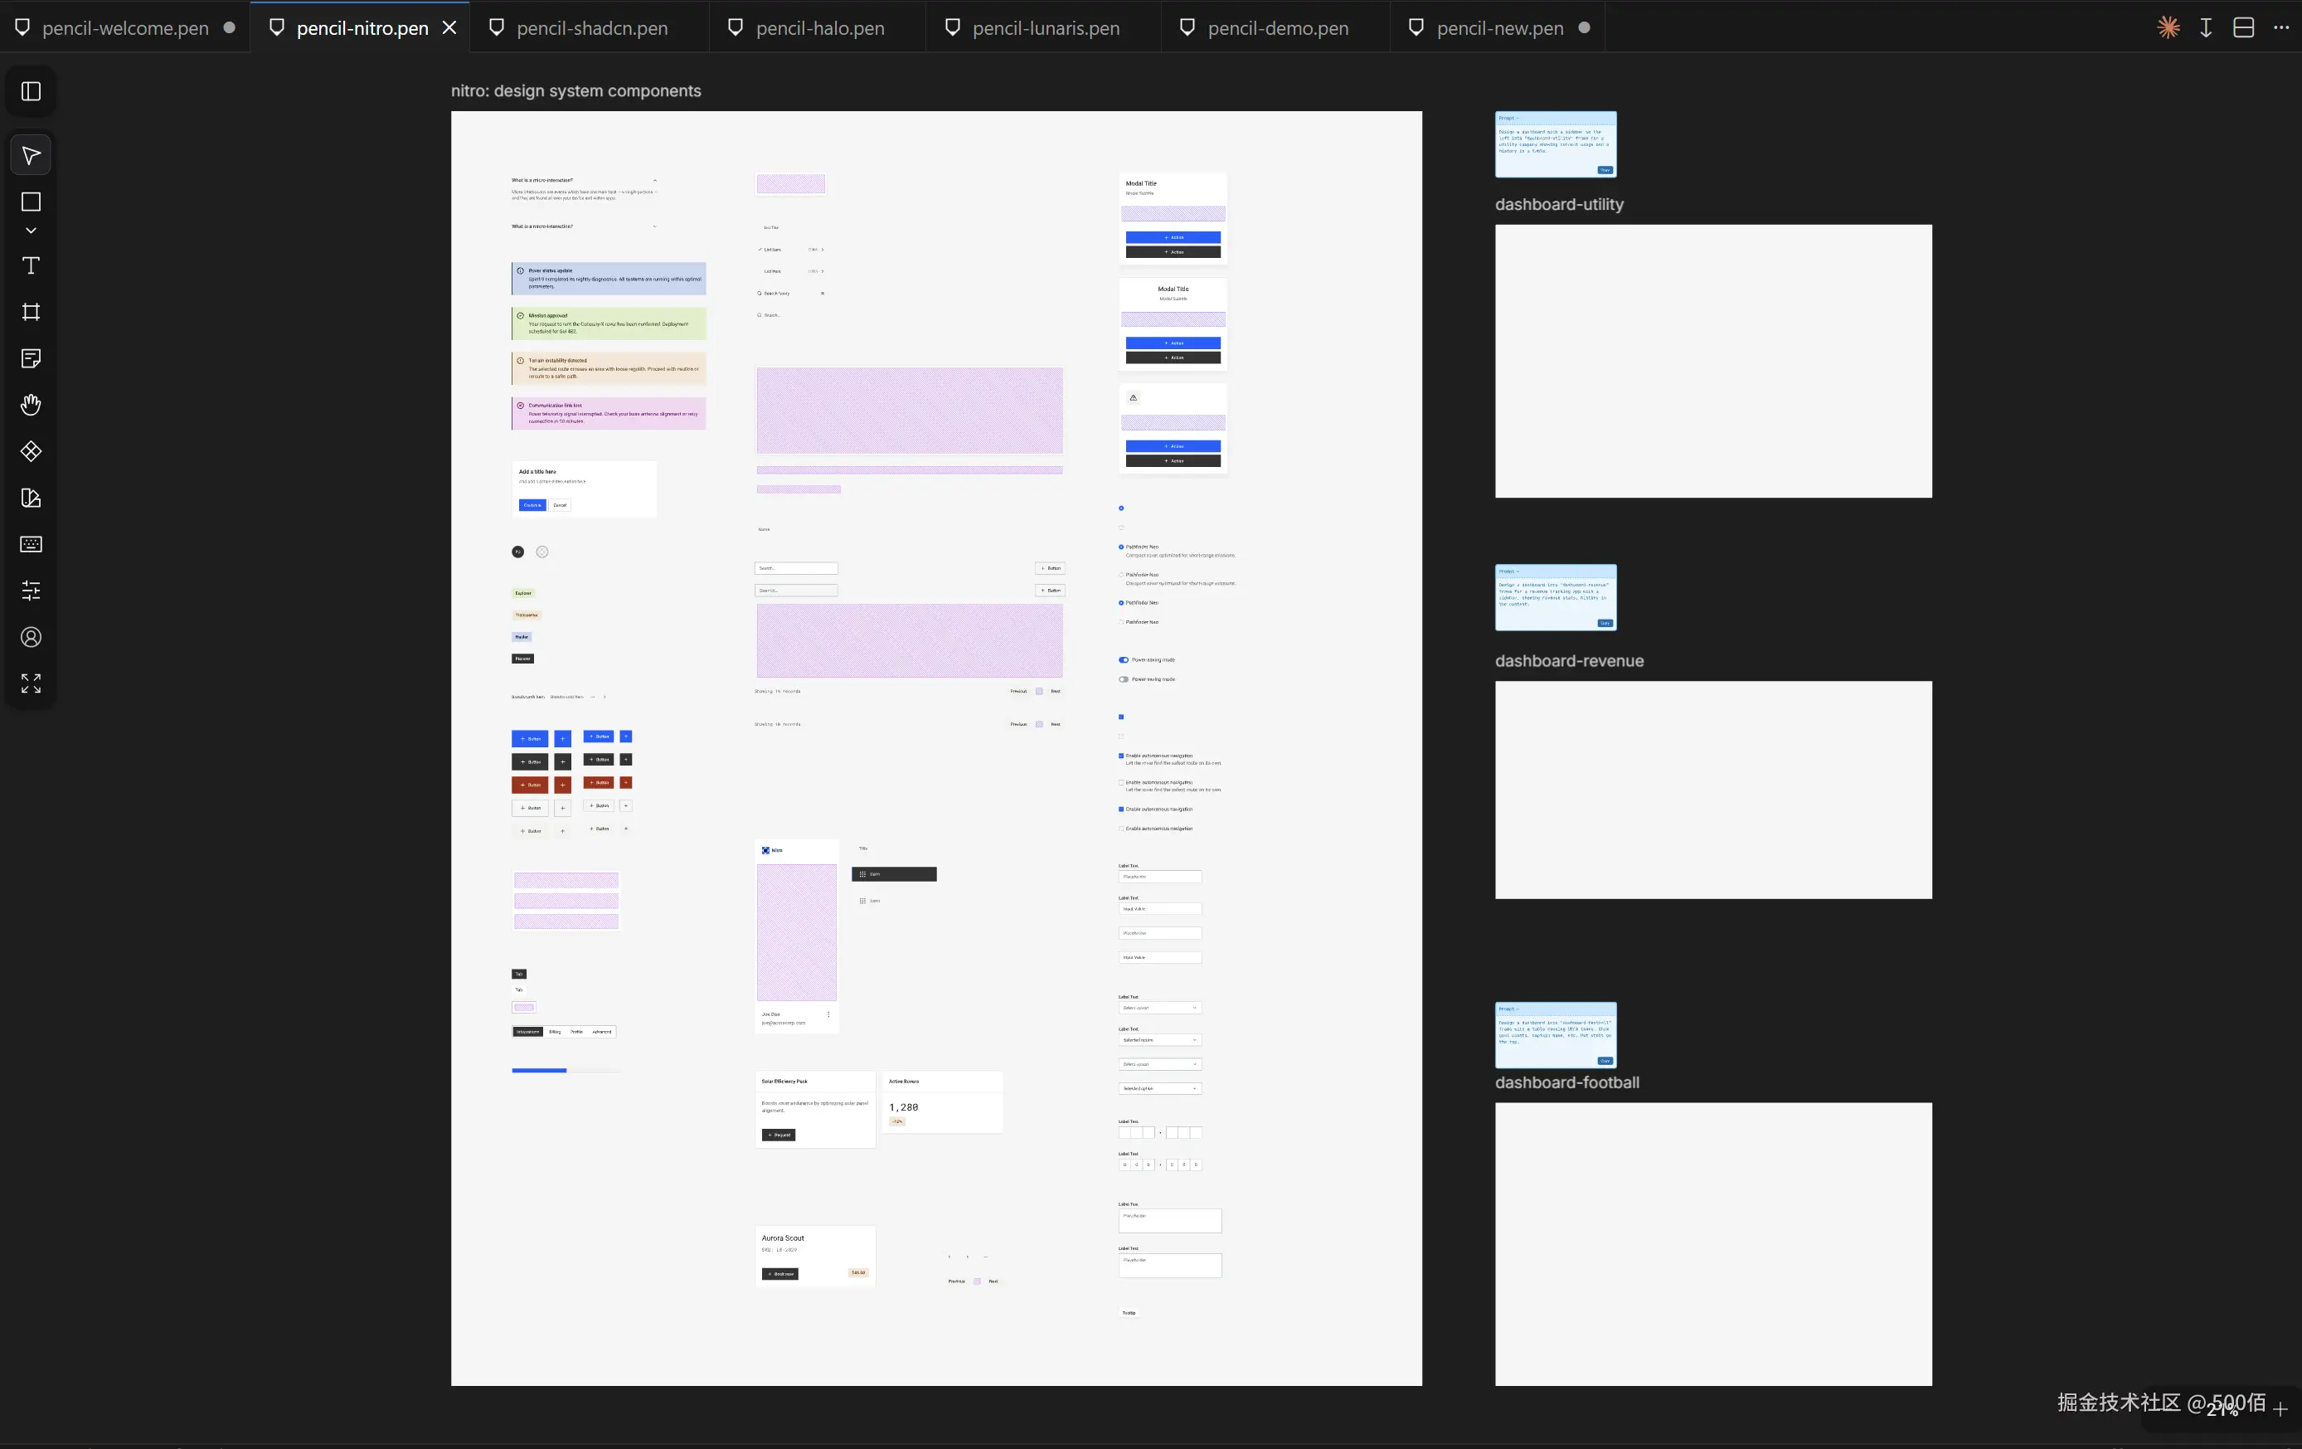Select the Text tool
Screen dimensions: 2302x1449
point(31,266)
